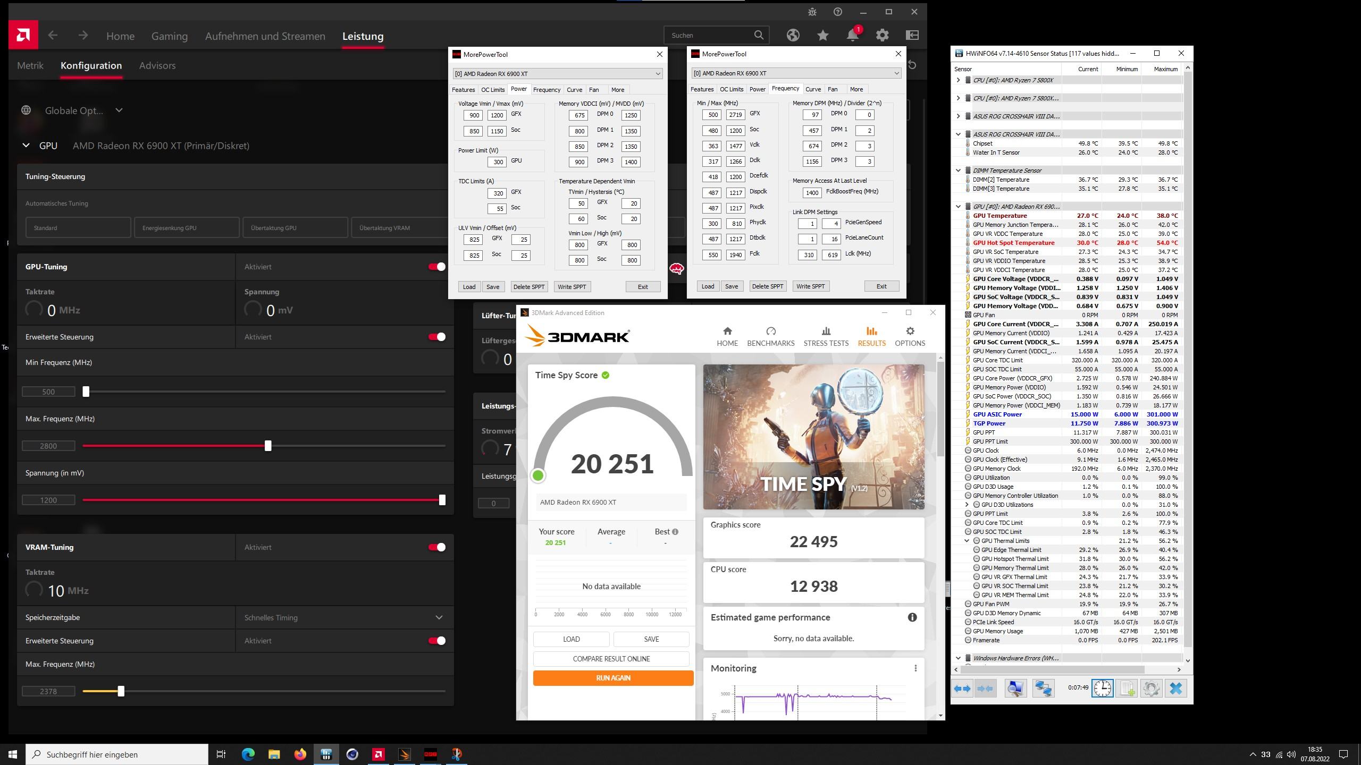
Task: Click the expand-columns arrows icon in HWiNFO
Action: (962, 688)
